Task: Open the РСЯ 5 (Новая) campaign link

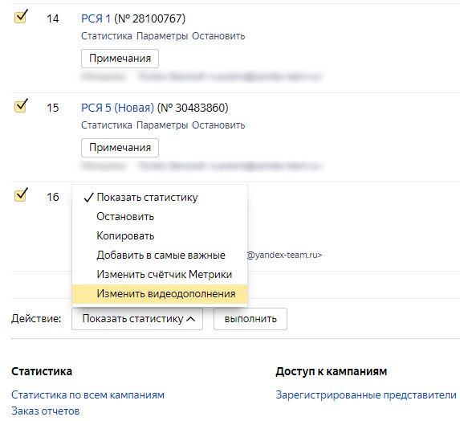Action: tap(117, 108)
